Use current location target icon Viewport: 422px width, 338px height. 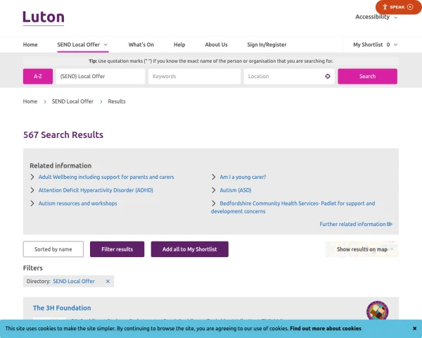pos(328,76)
